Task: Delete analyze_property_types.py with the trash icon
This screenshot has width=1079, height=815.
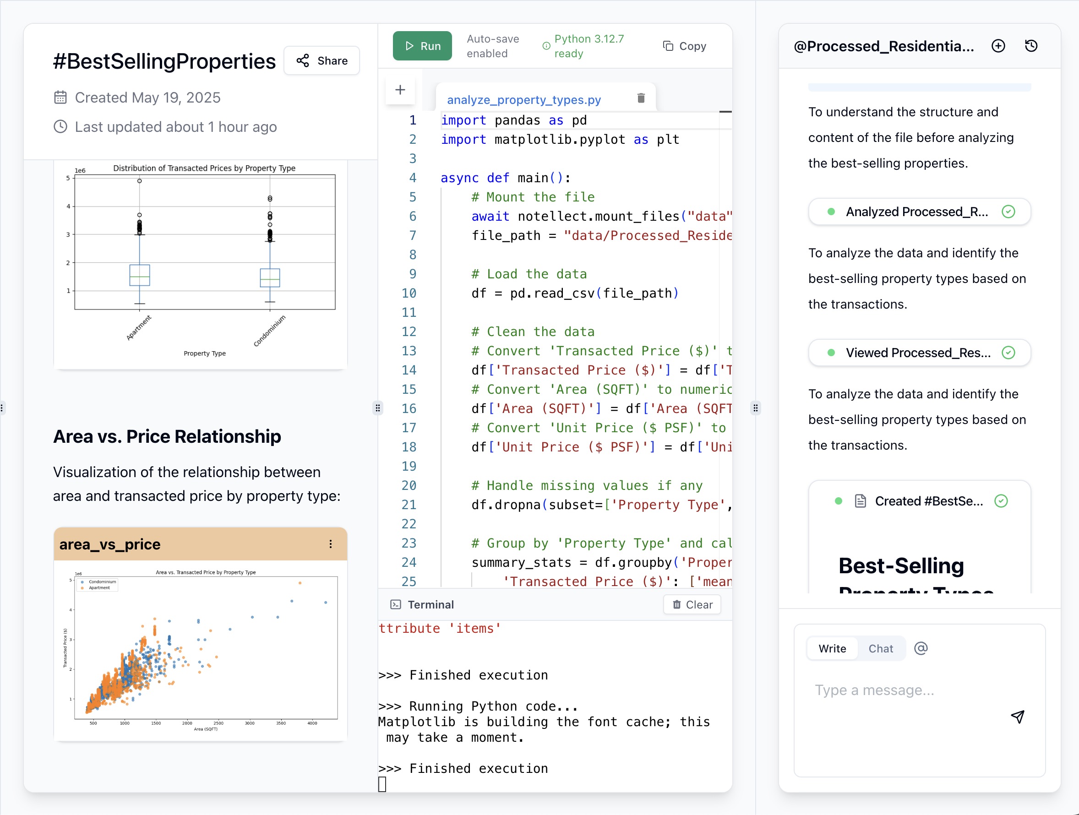Action: 641,98
